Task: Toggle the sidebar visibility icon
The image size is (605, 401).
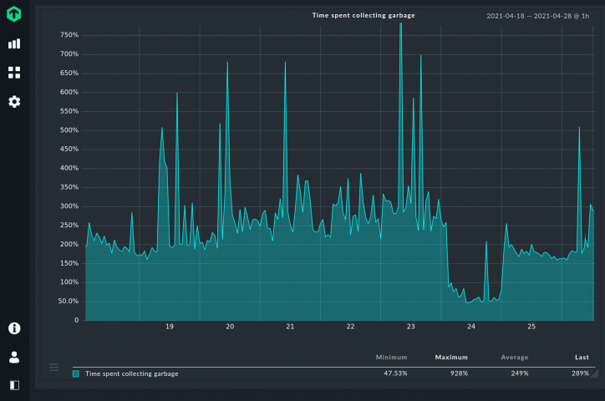Action: (x=14, y=385)
